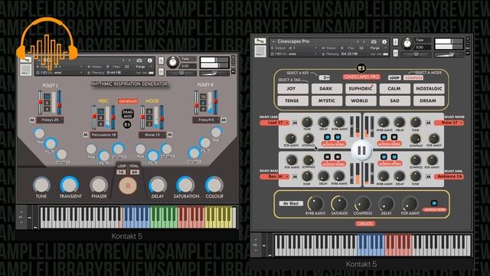Click the Lead MOTION FILTER button

pyautogui.click(x=333, y=144)
